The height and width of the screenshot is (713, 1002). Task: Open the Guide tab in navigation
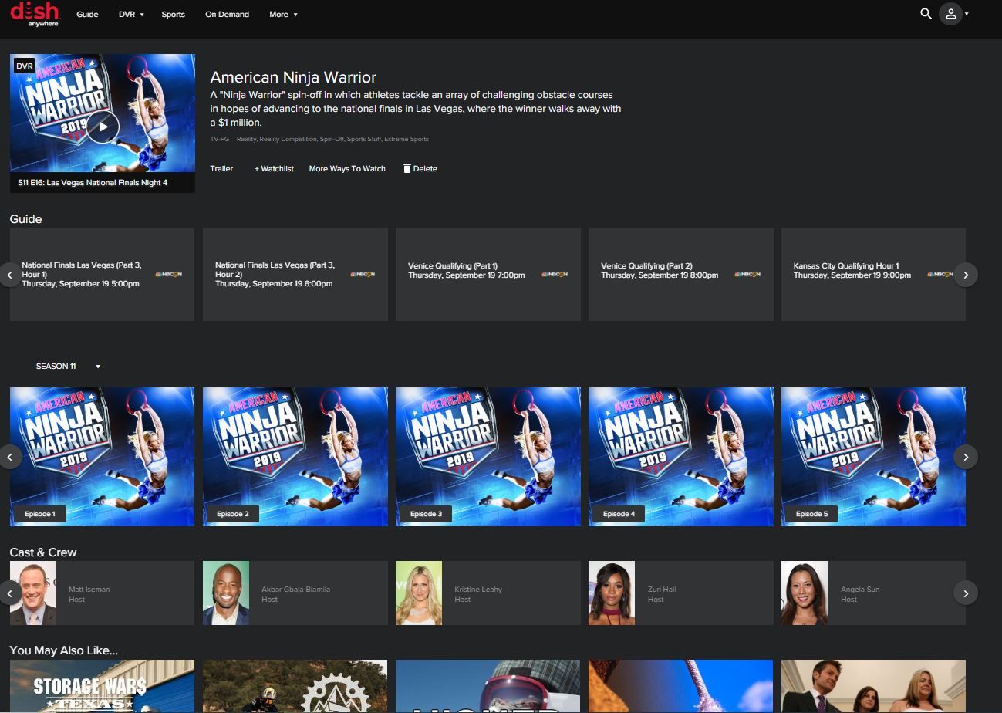[x=87, y=15]
